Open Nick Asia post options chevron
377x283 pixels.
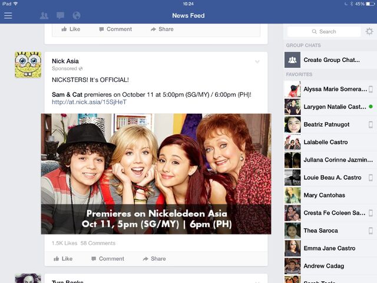pos(257,61)
